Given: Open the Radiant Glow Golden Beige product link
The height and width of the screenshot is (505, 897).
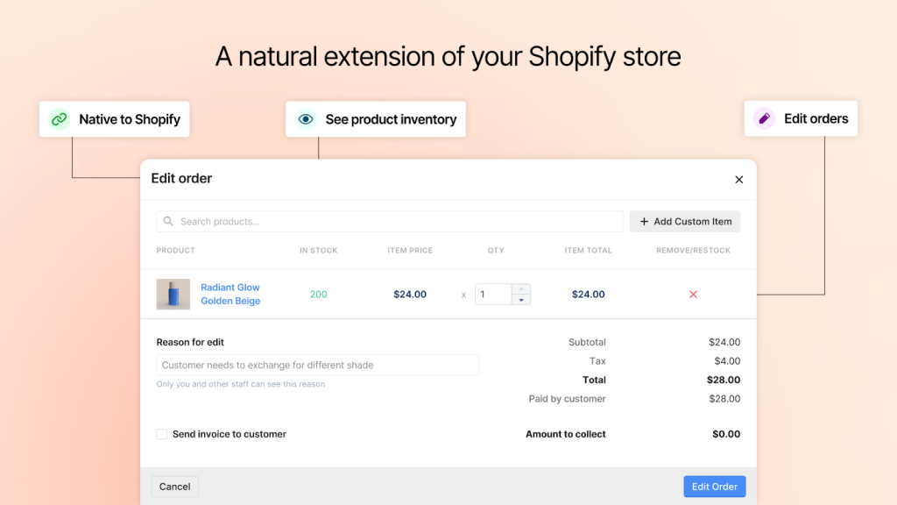Looking at the screenshot, I should (x=230, y=294).
